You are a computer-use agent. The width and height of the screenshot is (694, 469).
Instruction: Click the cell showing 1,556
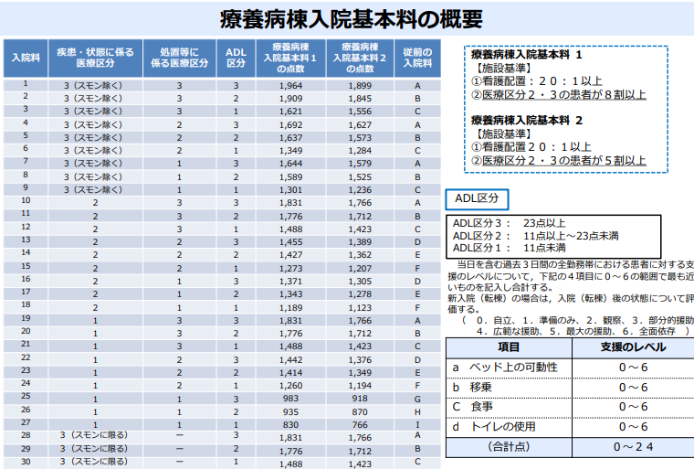[x=360, y=112]
